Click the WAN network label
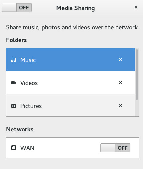Image resolution: width=143 pixels, height=169 pixels. pyautogui.click(x=27, y=148)
